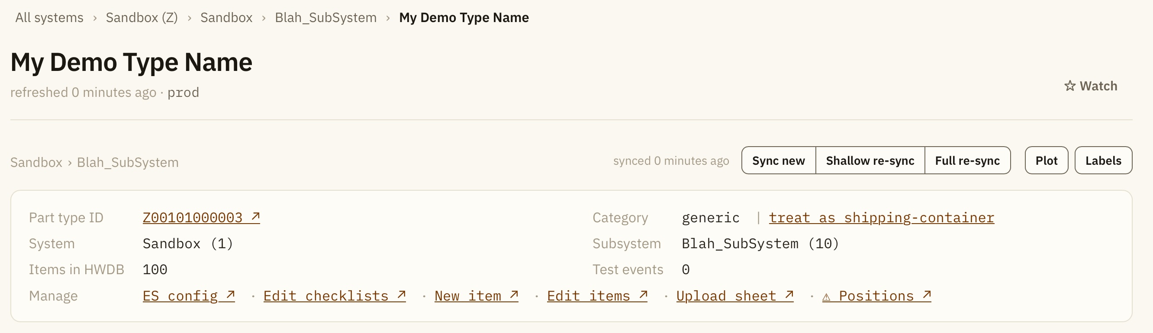Open the Blah_SubSystem link in the top breadcrumb

tap(325, 18)
